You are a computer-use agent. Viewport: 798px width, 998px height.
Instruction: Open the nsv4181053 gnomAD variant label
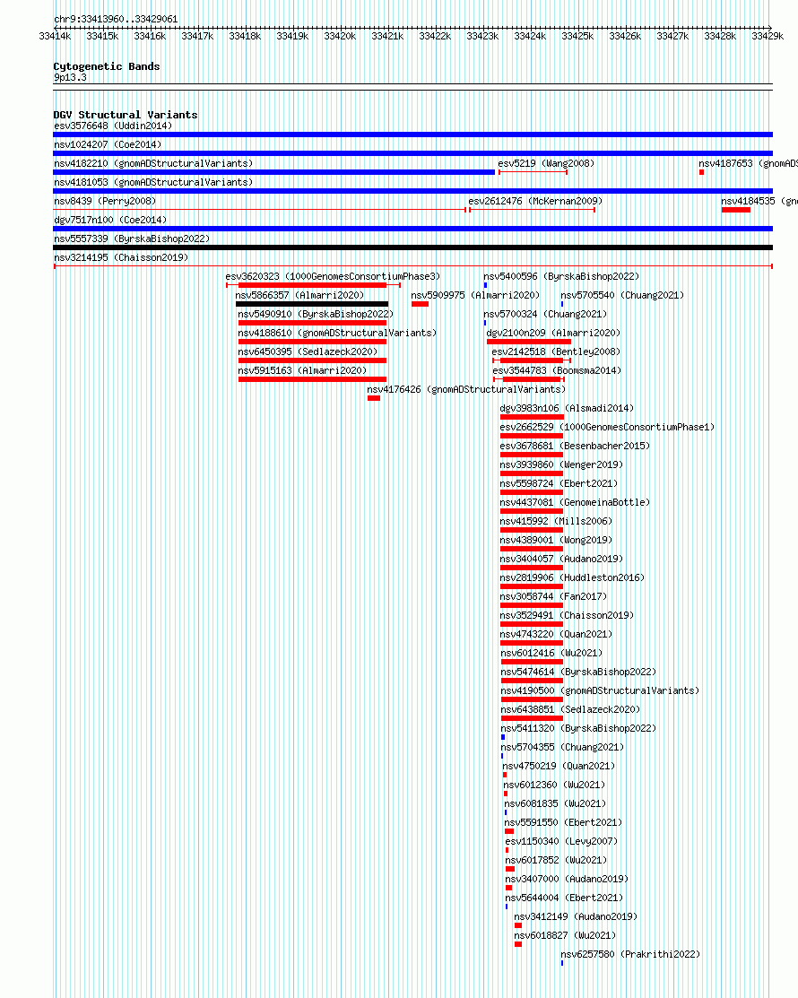(x=153, y=182)
